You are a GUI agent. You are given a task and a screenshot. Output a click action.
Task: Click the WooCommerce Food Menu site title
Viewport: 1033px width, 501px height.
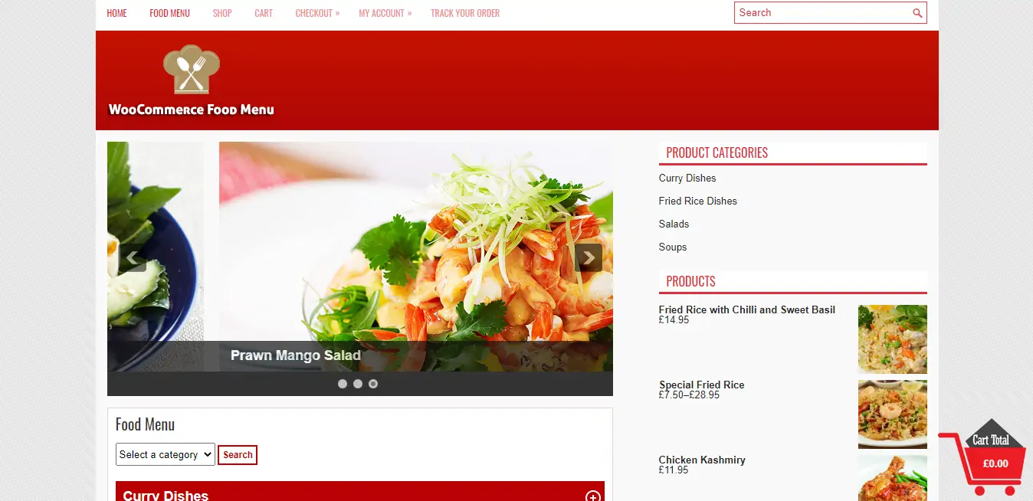(192, 110)
